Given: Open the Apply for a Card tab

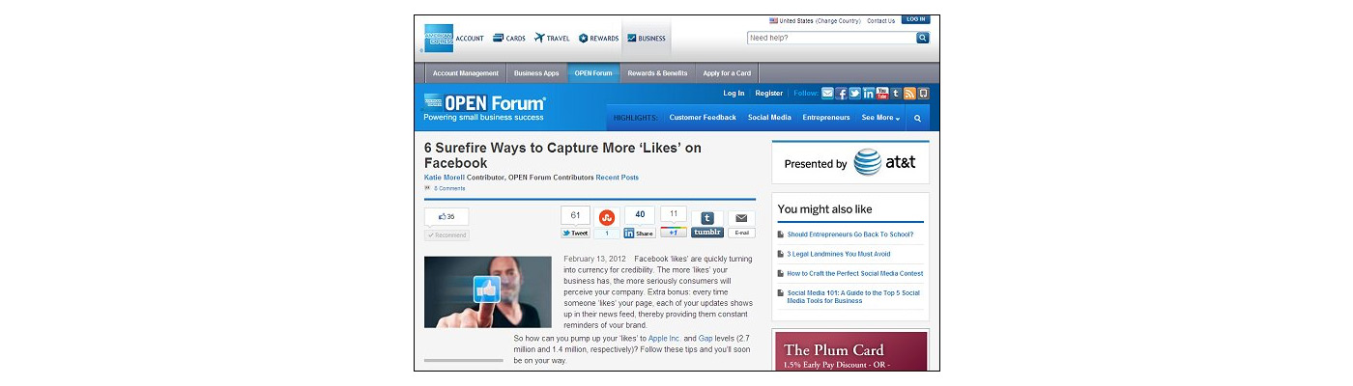Looking at the screenshot, I should [727, 73].
